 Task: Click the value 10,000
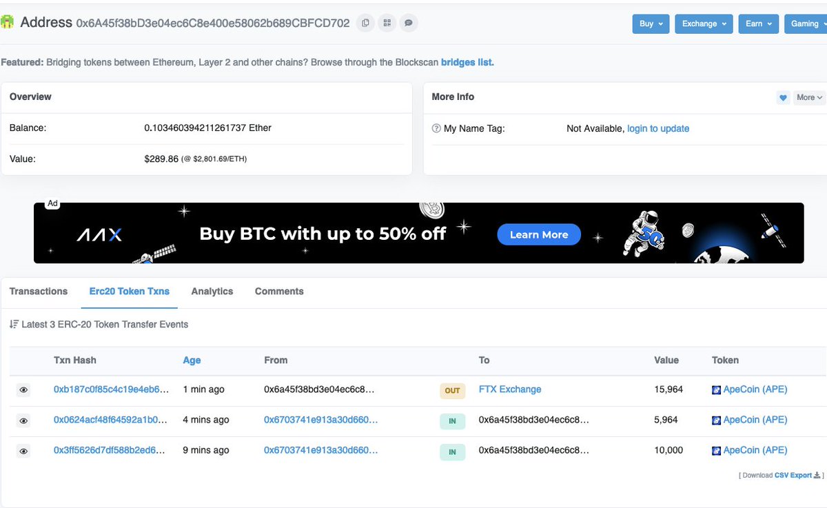pyautogui.click(x=668, y=450)
